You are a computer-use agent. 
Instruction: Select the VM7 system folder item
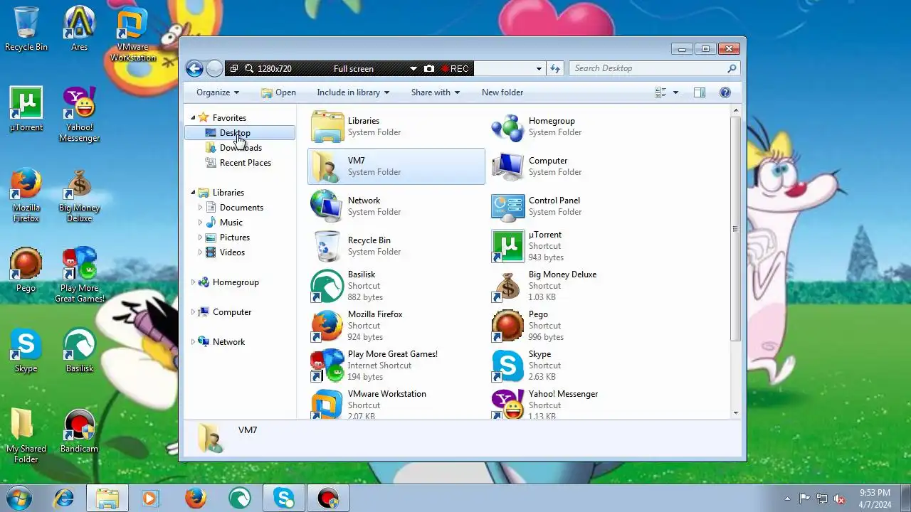396,166
